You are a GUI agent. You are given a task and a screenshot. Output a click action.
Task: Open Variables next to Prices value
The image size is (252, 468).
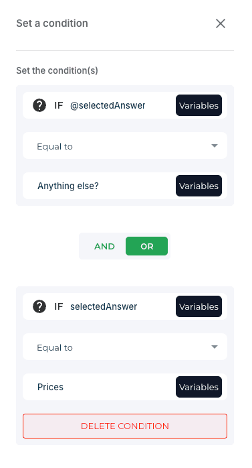[199, 387]
